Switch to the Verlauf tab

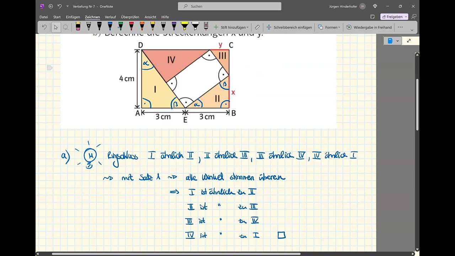(110, 17)
